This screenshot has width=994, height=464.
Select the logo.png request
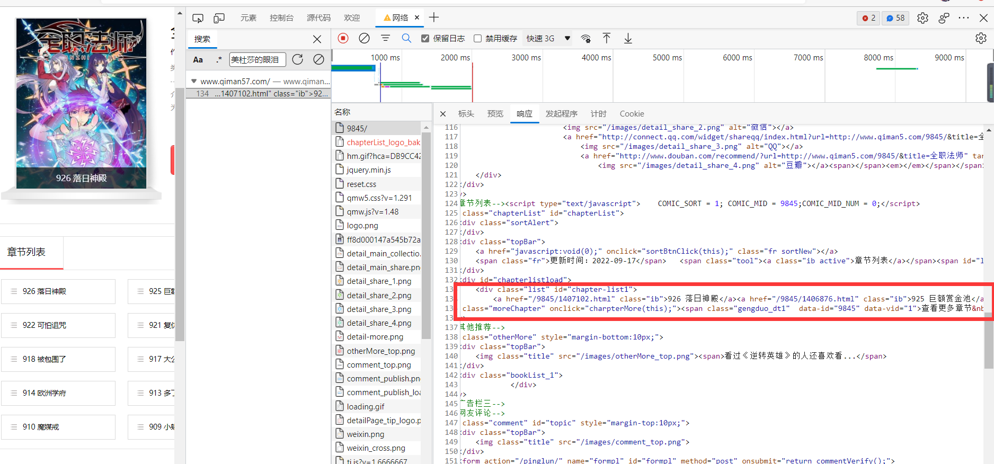pos(377,225)
